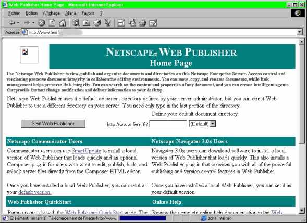Open the Favoris menu
307x223 pixels.
tap(88, 14)
